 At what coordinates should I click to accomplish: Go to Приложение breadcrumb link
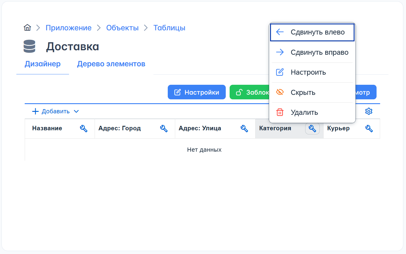68,28
